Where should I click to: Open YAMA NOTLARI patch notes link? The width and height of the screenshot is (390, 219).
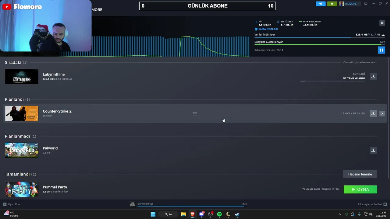[x=266, y=29]
